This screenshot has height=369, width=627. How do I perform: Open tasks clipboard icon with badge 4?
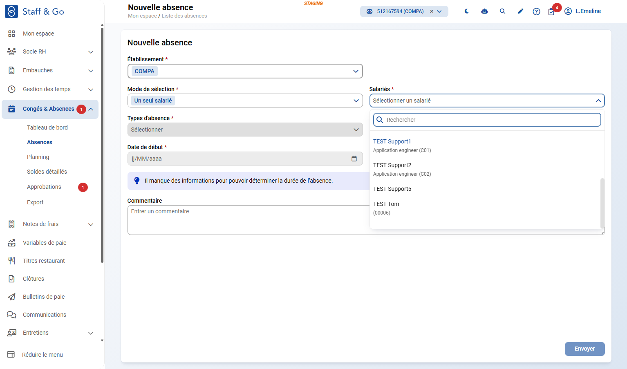click(x=551, y=11)
